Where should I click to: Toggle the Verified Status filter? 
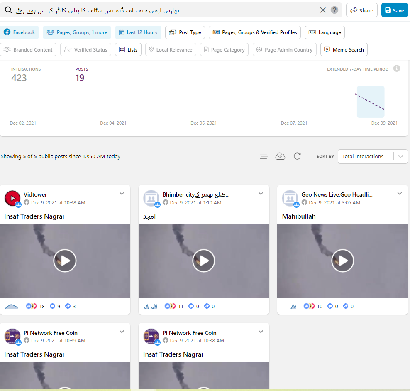pos(85,50)
